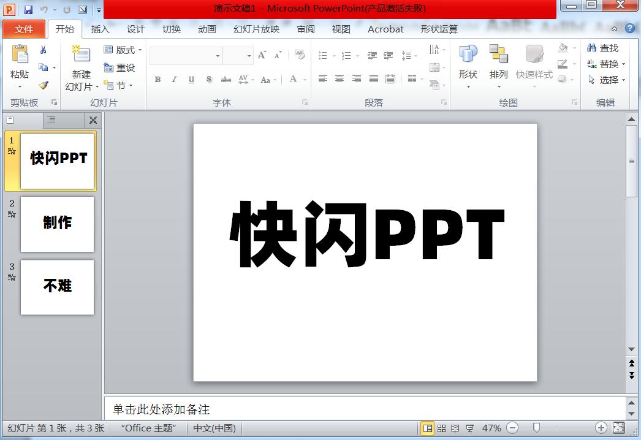Click the Format Painter brush icon
The image size is (641, 440).
(x=45, y=85)
